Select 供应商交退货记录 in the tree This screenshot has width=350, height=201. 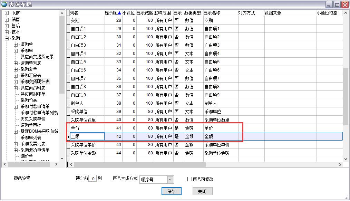click(x=37, y=57)
